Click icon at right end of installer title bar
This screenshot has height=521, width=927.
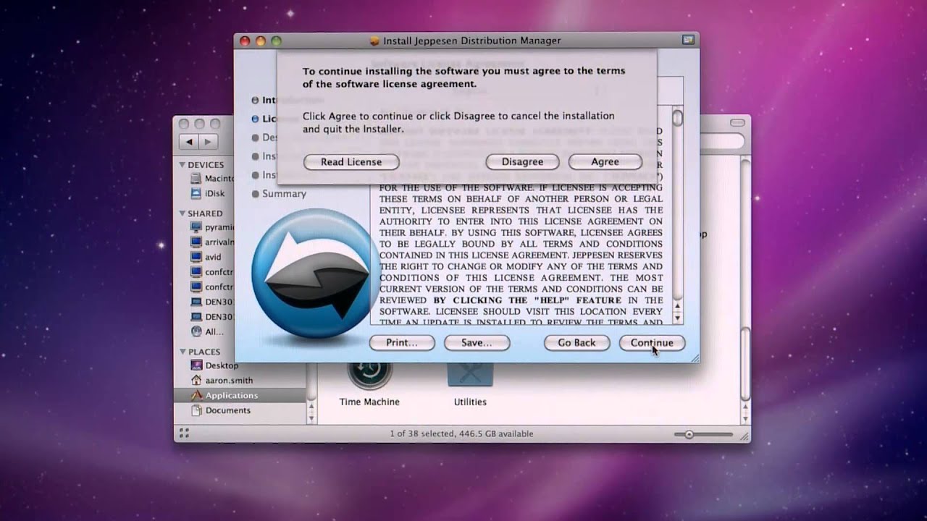coord(689,41)
